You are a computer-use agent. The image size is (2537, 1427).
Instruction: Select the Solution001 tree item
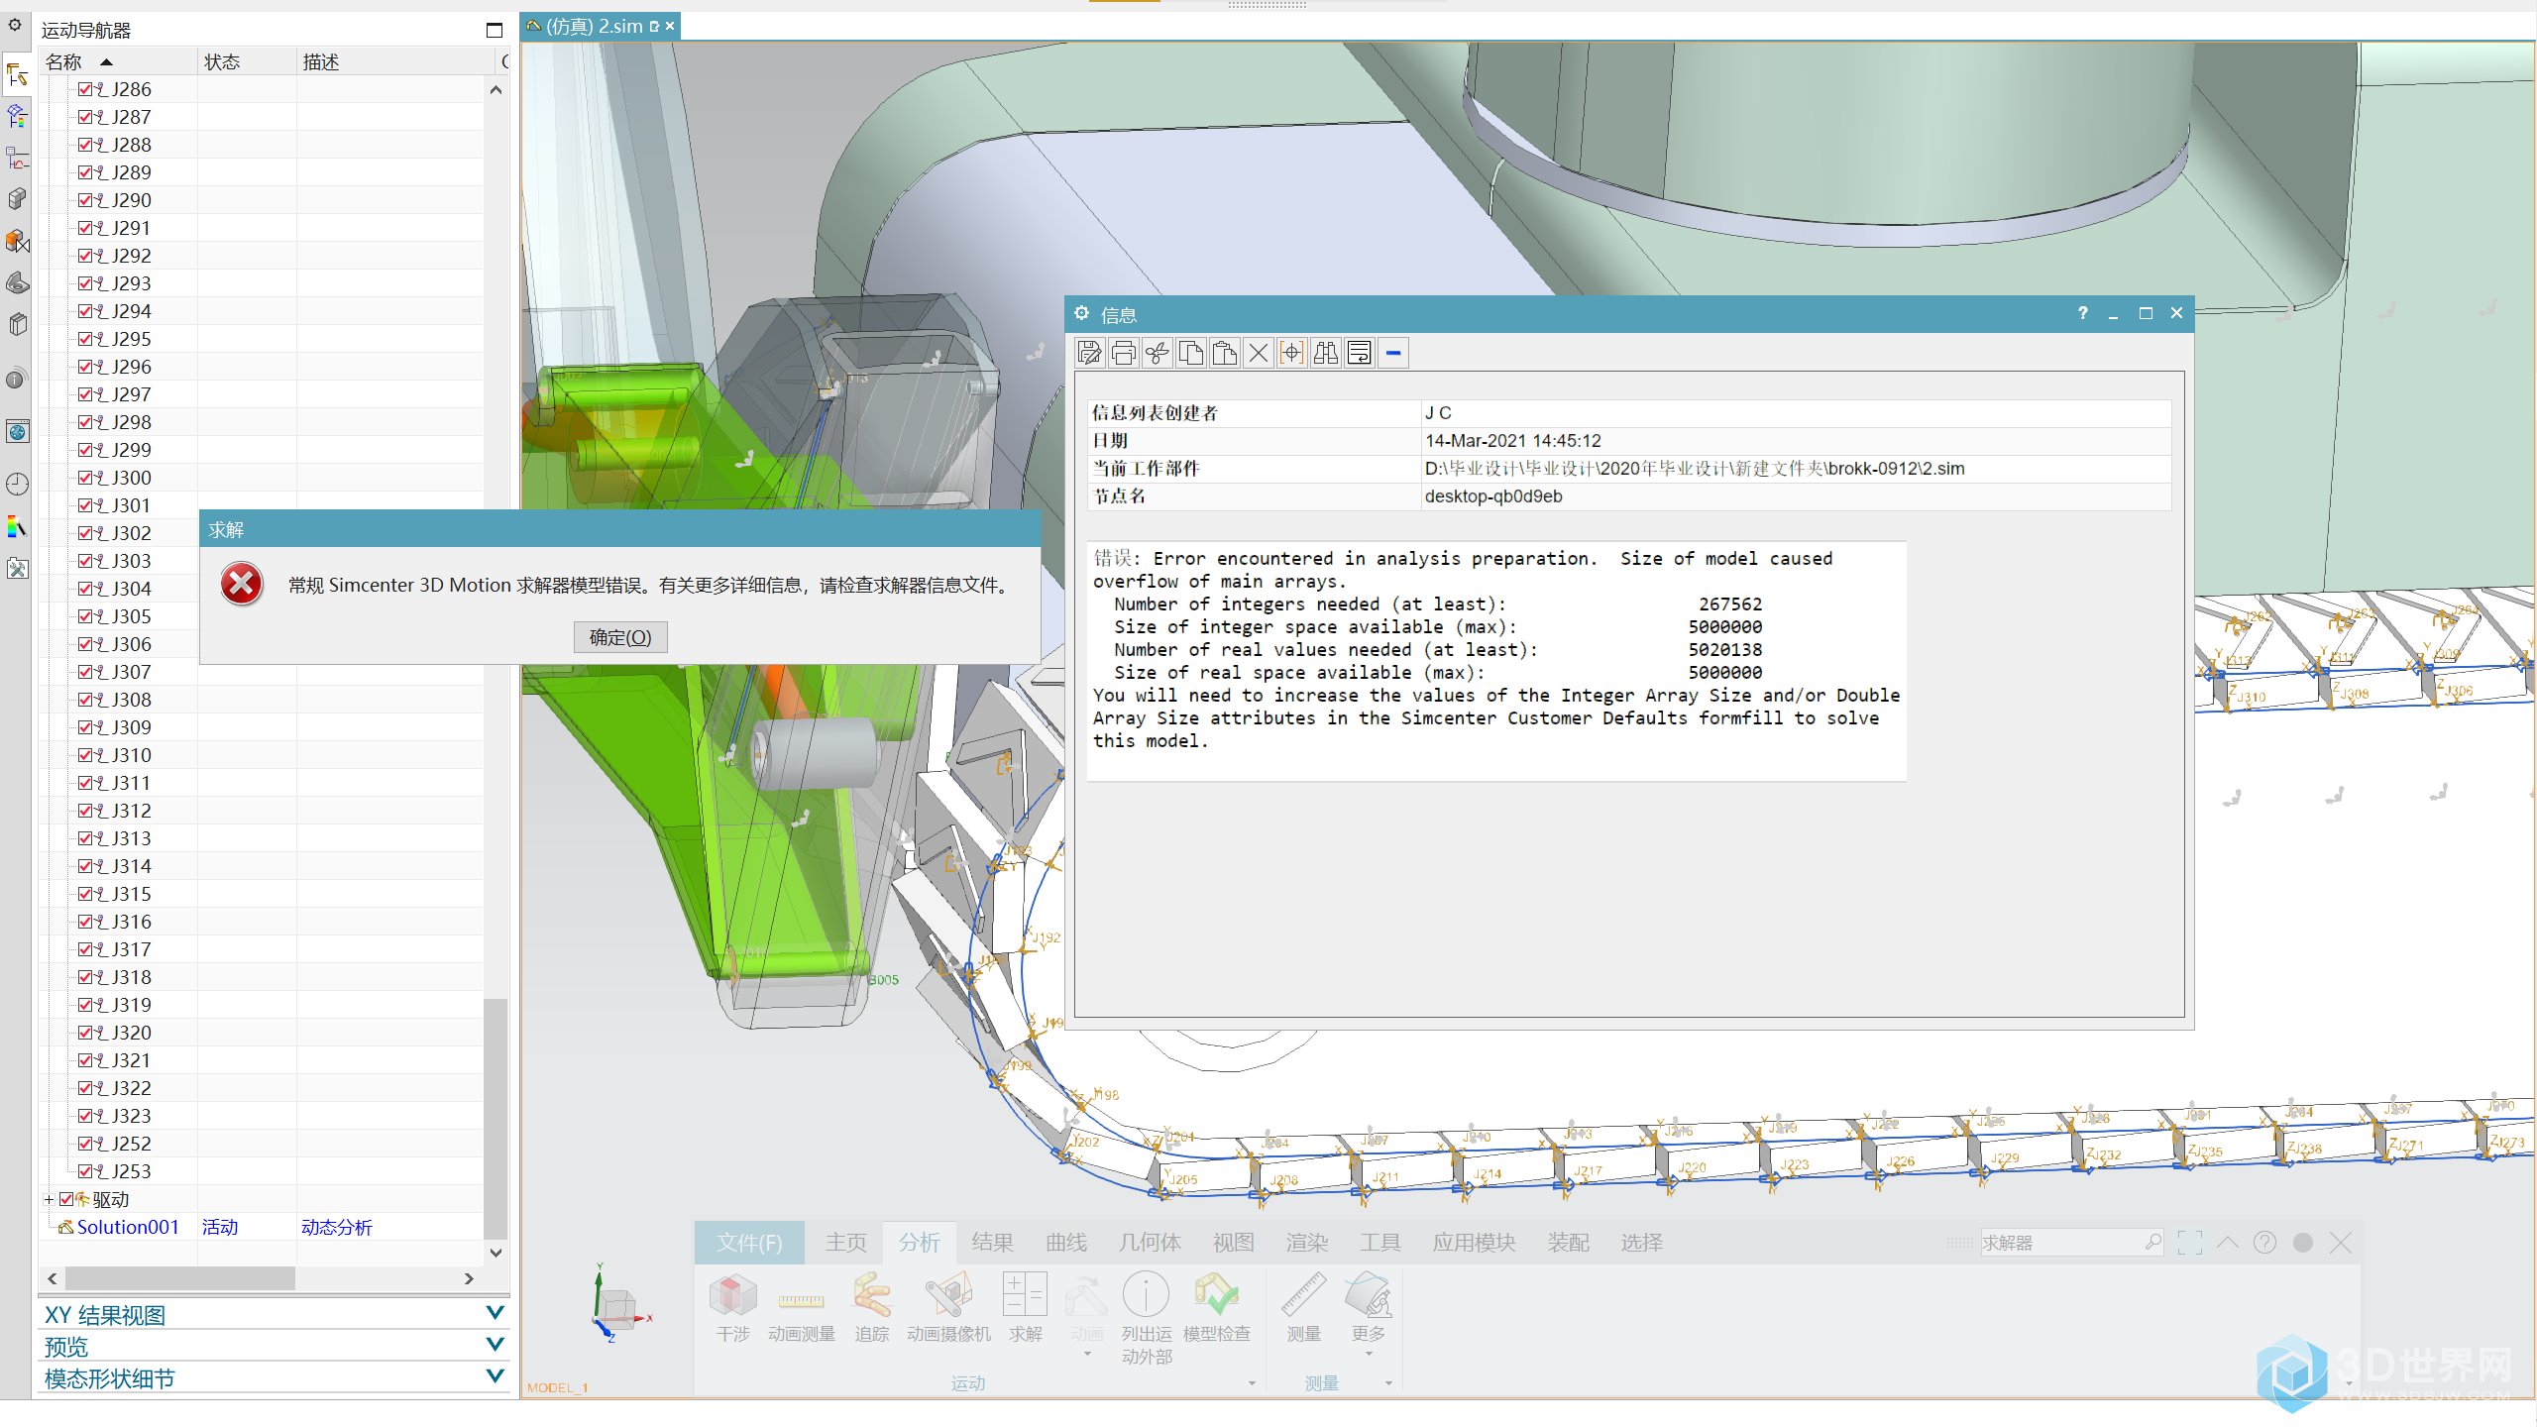click(x=128, y=1227)
